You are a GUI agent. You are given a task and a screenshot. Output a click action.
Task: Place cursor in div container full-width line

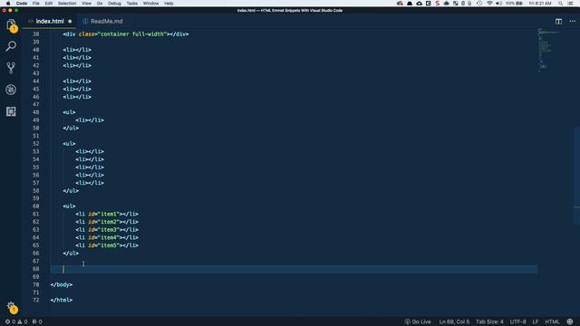[x=126, y=34]
